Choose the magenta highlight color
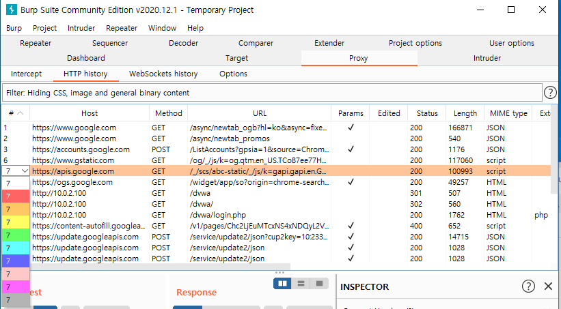Image resolution: width=561 pixels, height=309 pixels. point(16,287)
